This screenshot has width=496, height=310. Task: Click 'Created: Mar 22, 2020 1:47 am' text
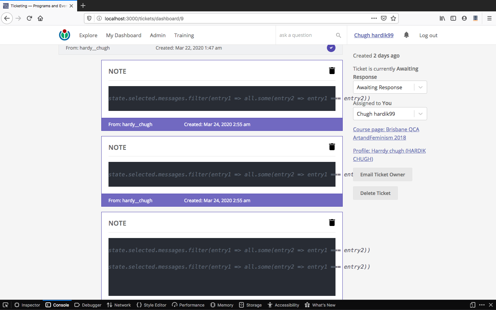(x=189, y=48)
